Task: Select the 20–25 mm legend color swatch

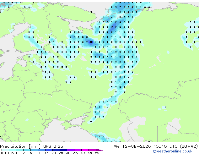Action: pyautogui.click(x=56, y=150)
